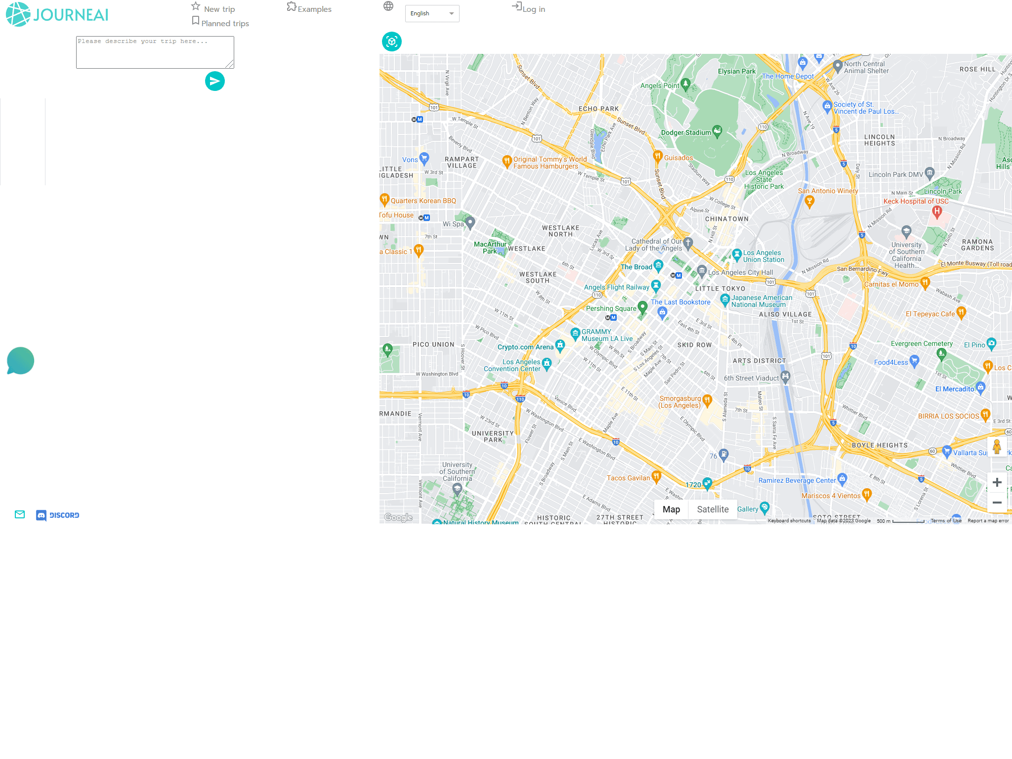Click the Society of St. Vincent de Paul marker
The width and height of the screenshot is (1012, 759).
coord(827,106)
